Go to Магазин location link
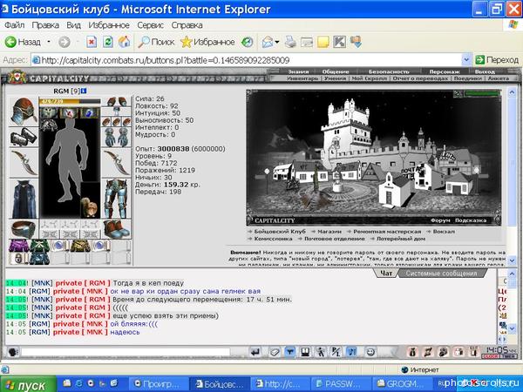 [x=329, y=232]
